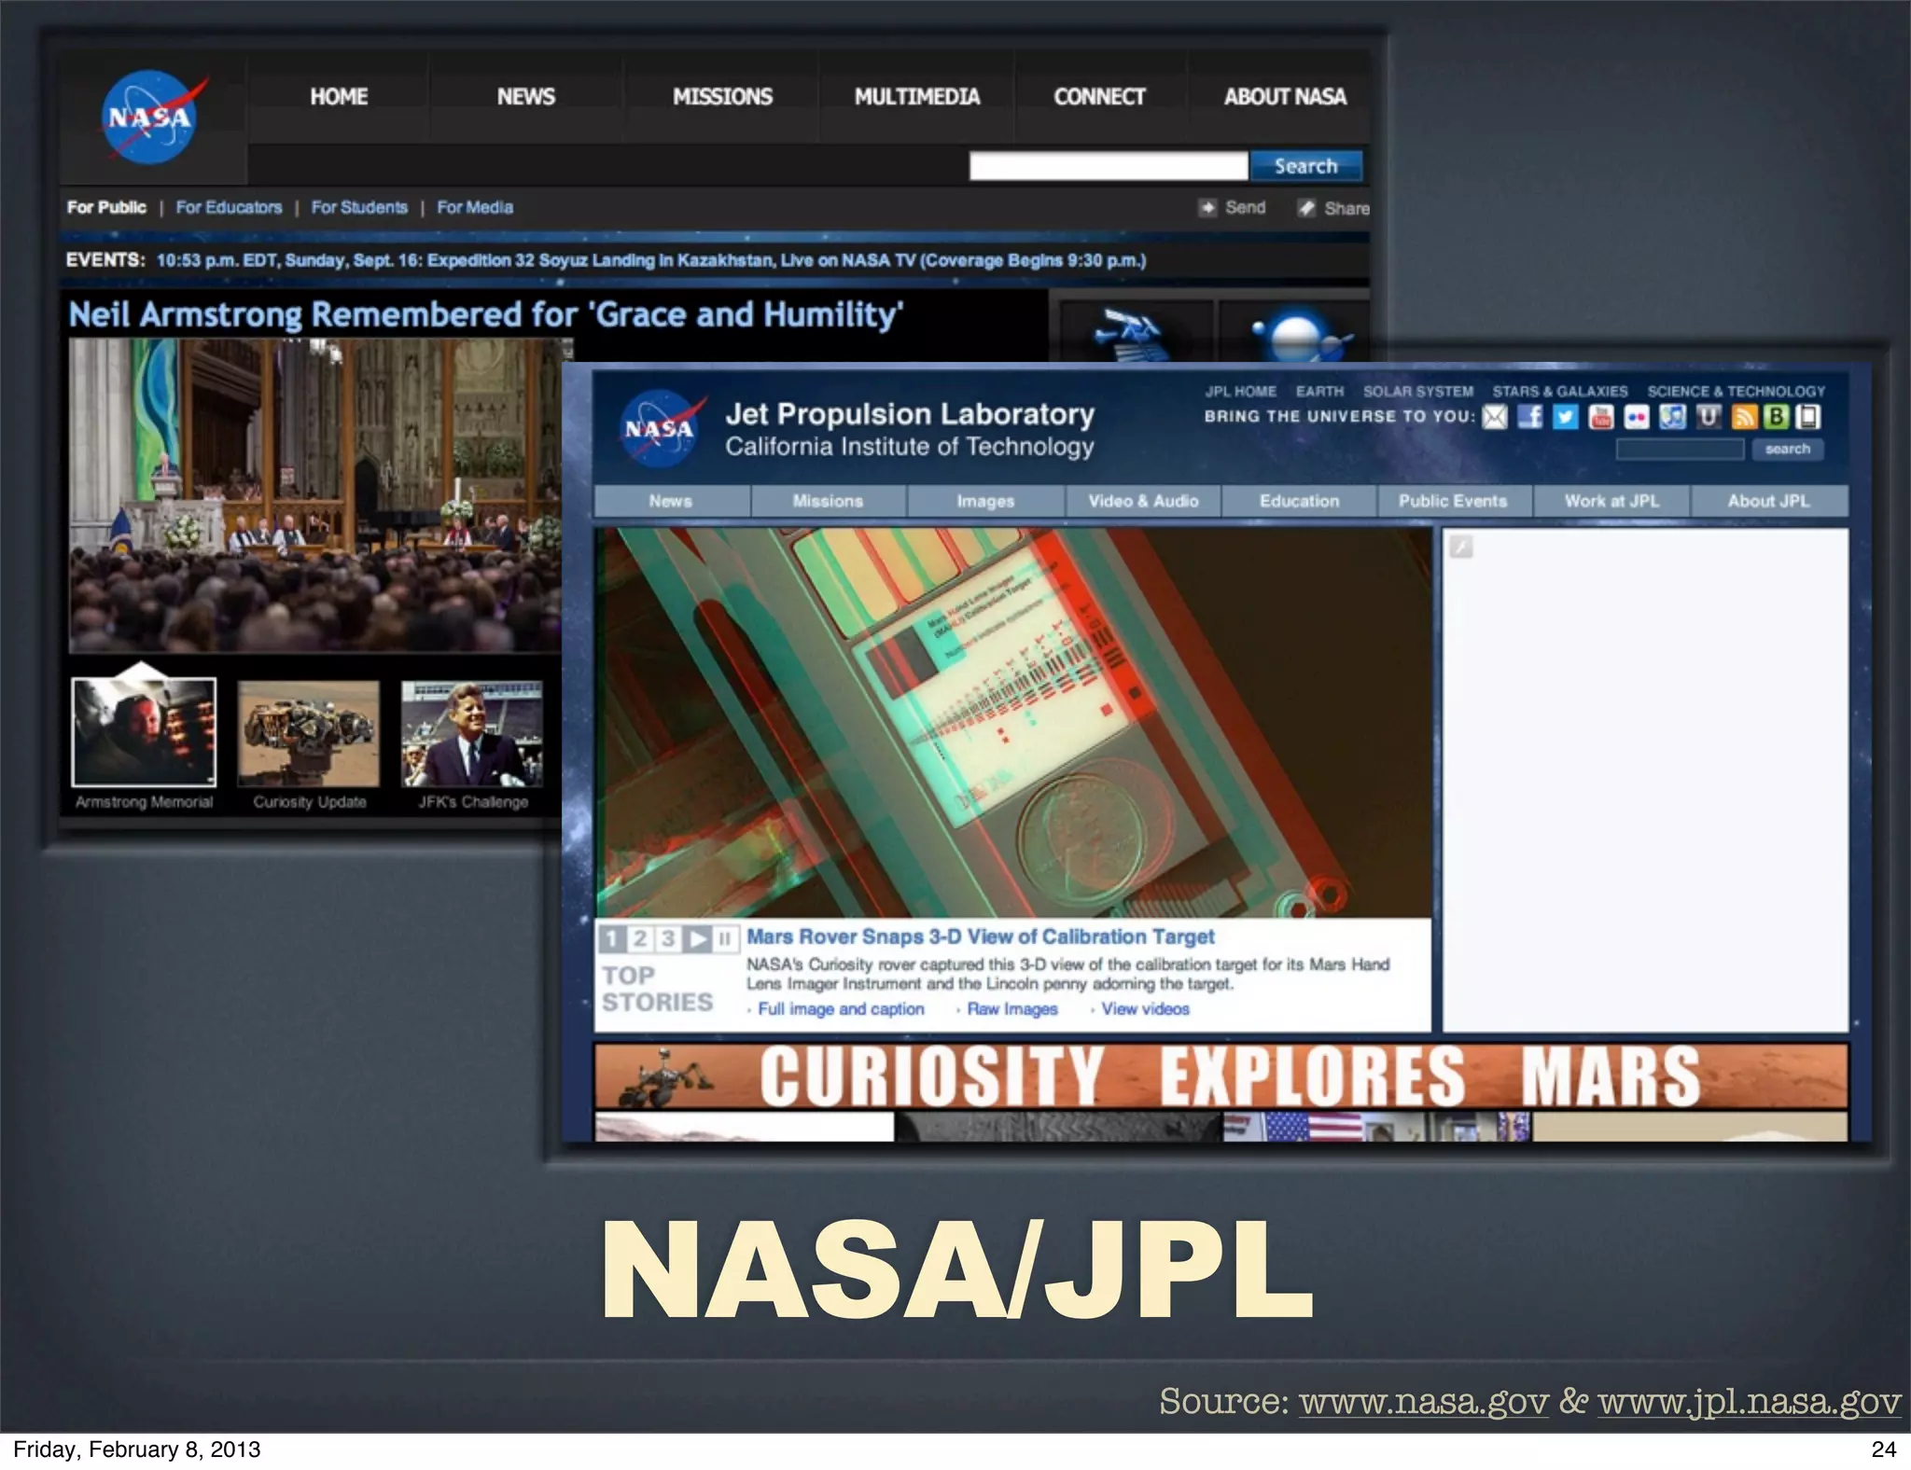Open the Neil Armstrong Remembered headline

pyautogui.click(x=486, y=314)
